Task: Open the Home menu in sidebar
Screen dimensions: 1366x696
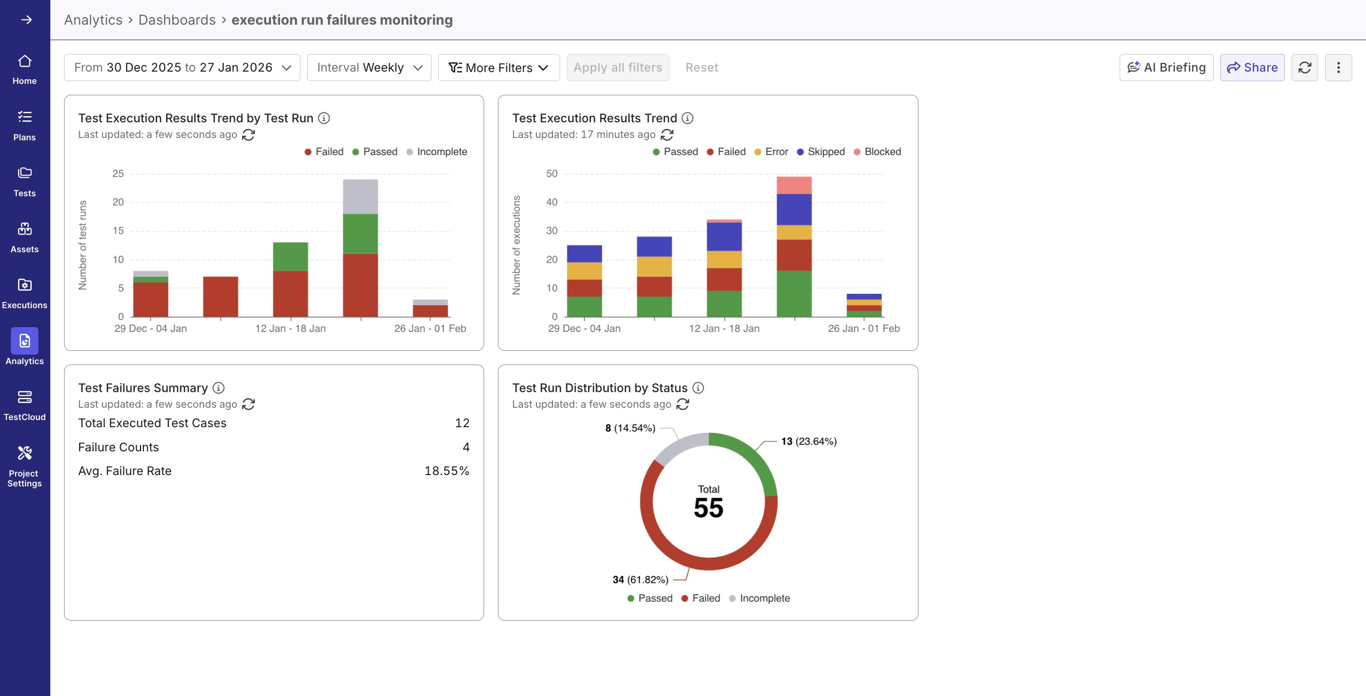Action: click(24, 67)
